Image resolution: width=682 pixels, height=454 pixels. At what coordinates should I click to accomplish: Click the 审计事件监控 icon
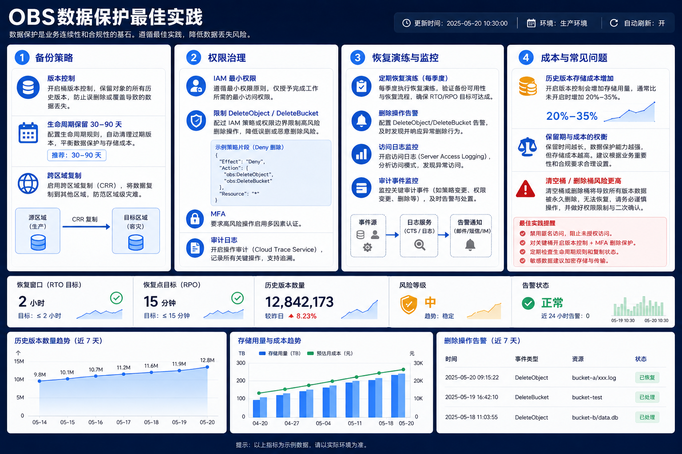point(361,188)
